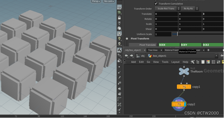Viewport: 224px width, 118px height.
Task: Expand the network path history dropdown arrow
Action: (216, 56)
